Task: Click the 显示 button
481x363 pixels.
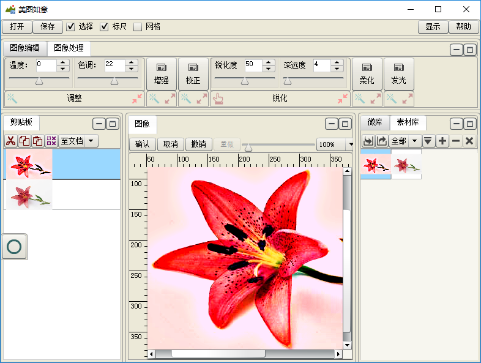Action: 433,27
